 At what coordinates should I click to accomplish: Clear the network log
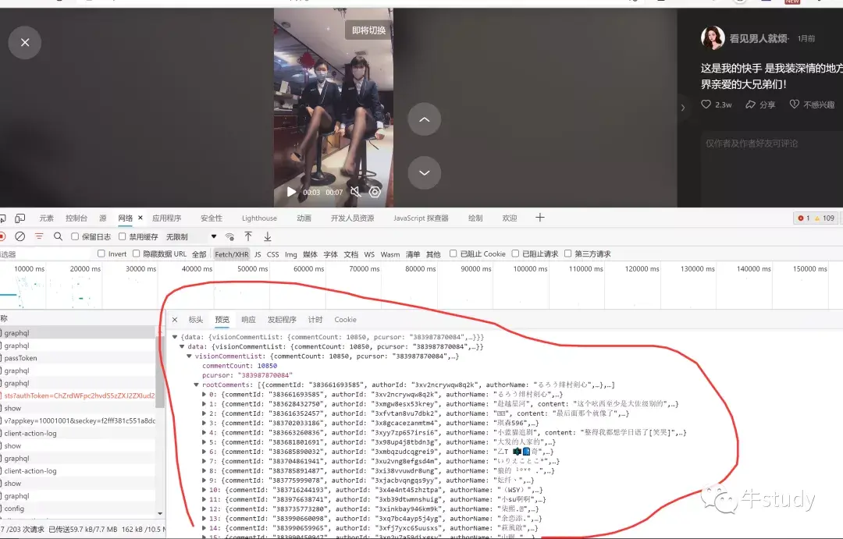(20, 236)
